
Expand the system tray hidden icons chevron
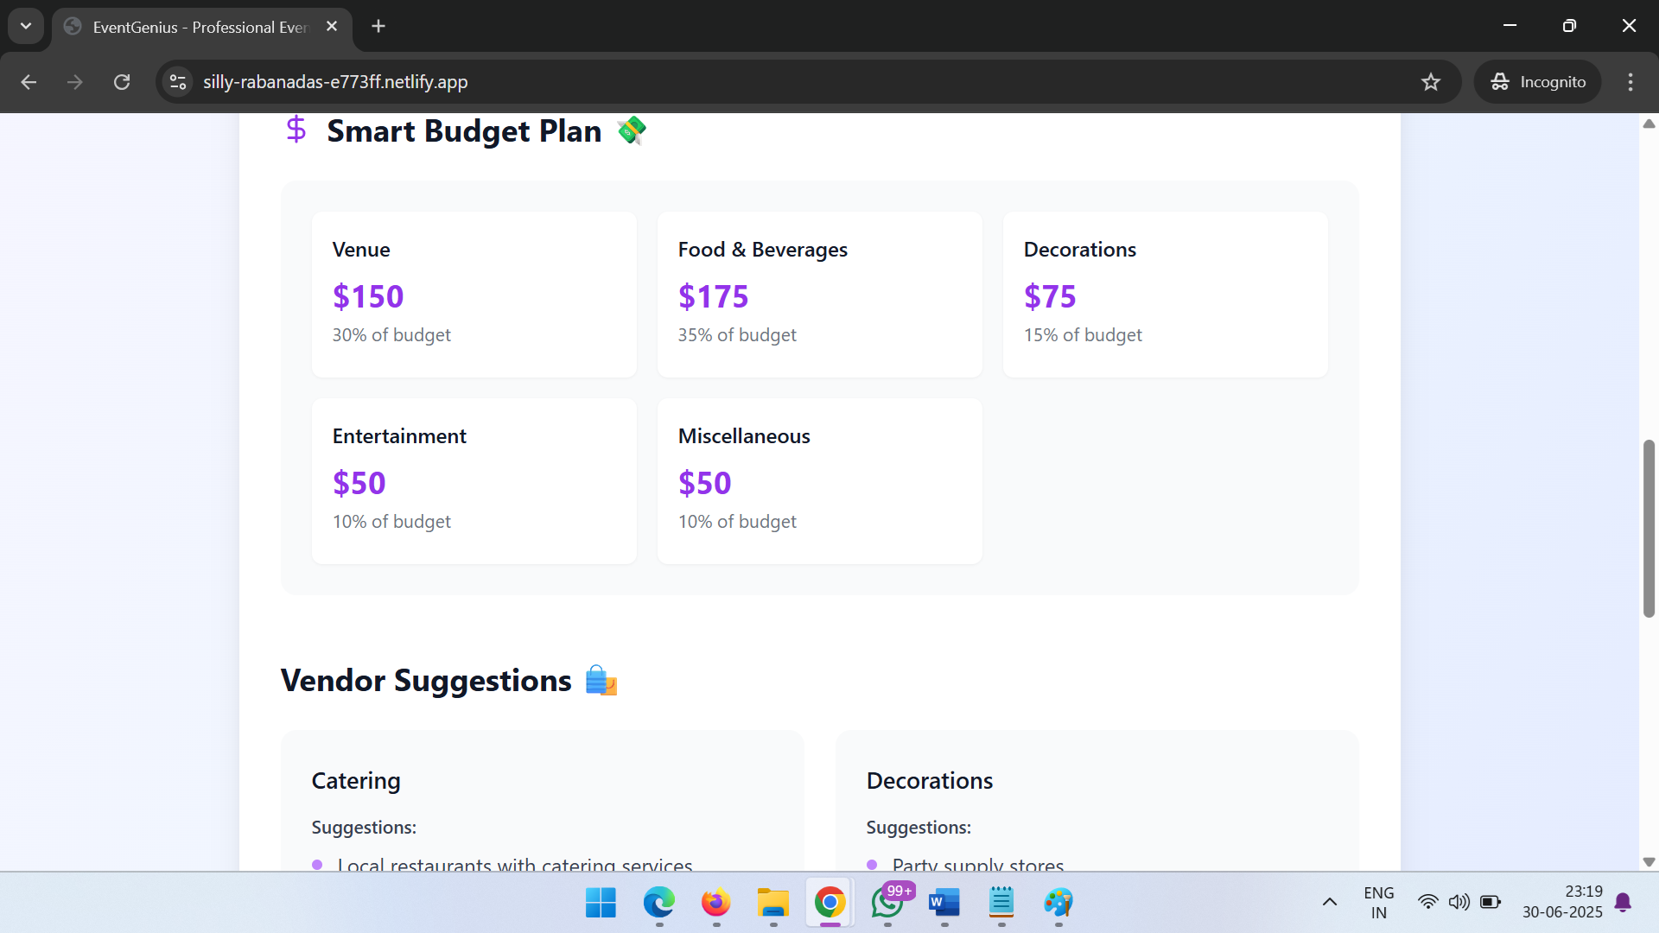pyautogui.click(x=1330, y=902)
